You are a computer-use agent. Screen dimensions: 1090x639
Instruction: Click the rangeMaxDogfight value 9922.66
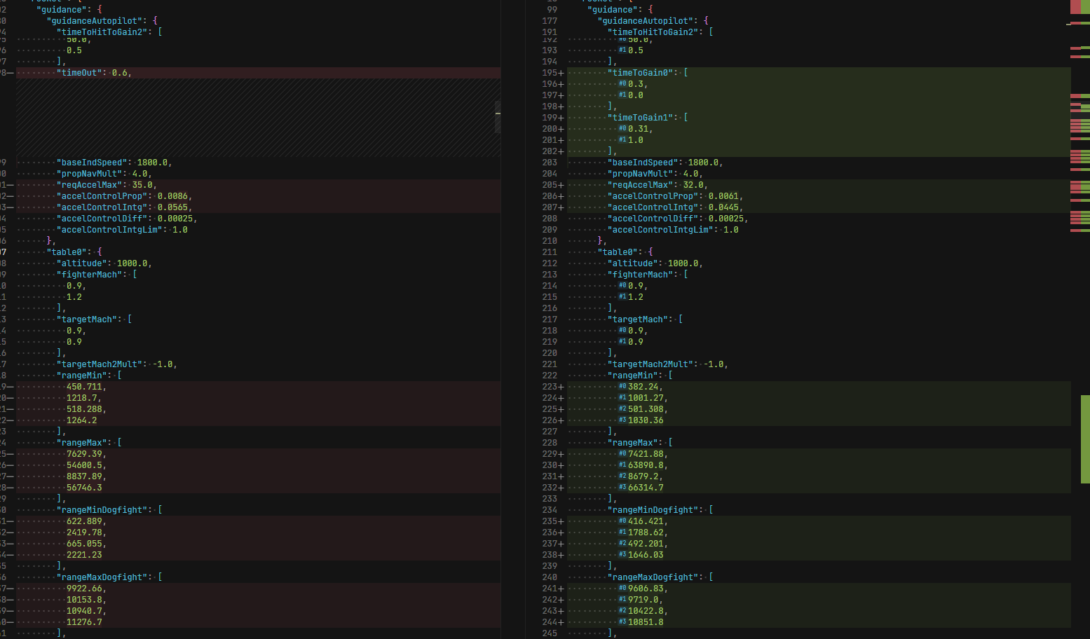(x=84, y=589)
